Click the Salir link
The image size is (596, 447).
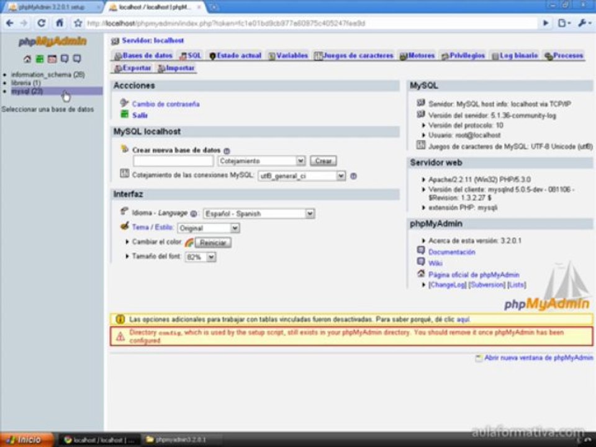pyautogui.click(x=140, y=115)
